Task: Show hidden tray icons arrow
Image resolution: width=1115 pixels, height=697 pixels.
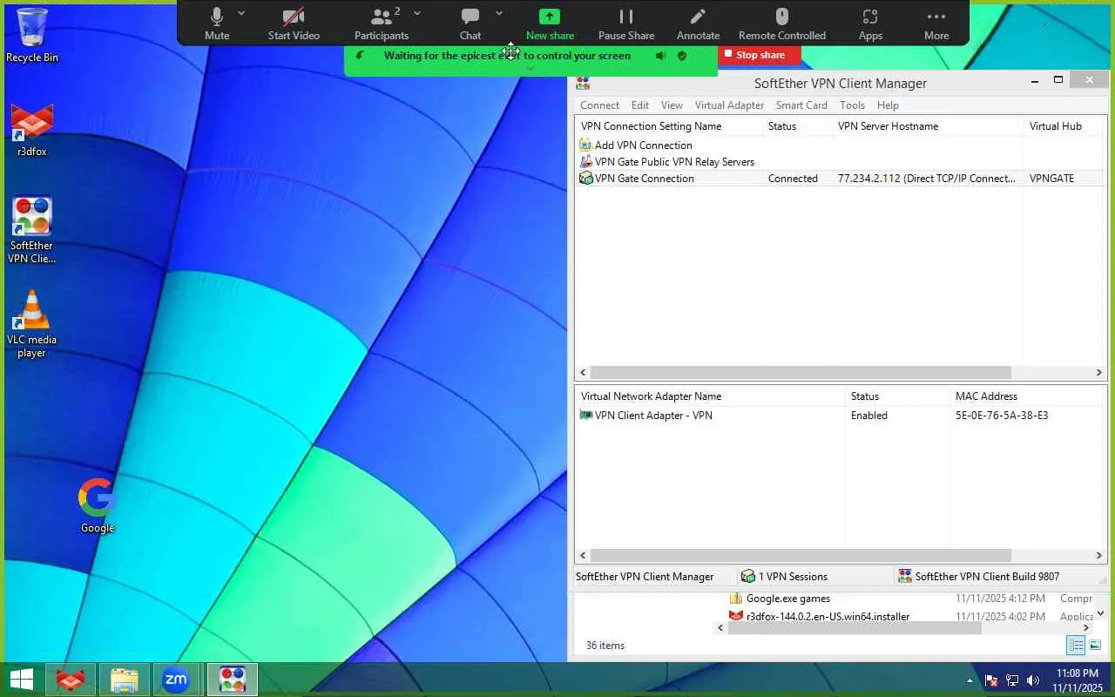Action: point(970,680)
